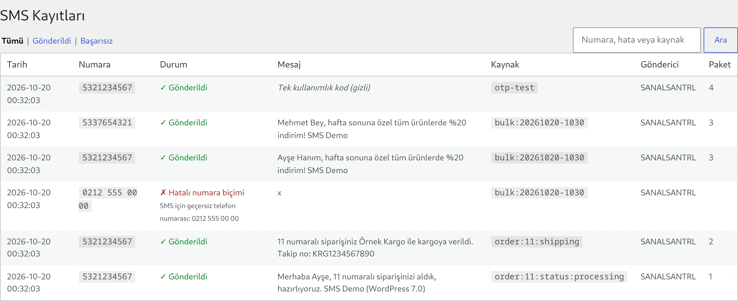Open the Gönderildi filter link
The image size is (738, 301).
(x=52, y=41)
